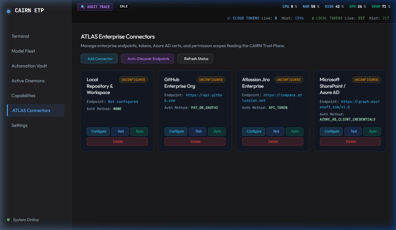Viewport: 396px width, 230px height.
Task: Click the CPU 8 % usage readout
Action: [290, 7]
